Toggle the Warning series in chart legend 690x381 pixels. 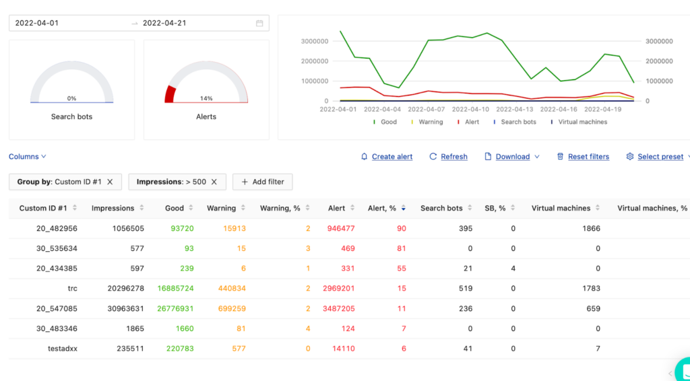point(427,122)
